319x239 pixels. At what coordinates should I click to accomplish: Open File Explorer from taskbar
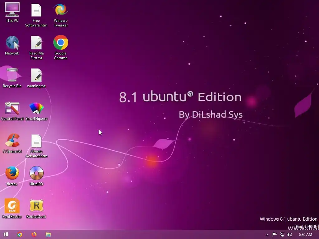pos(48,235)
